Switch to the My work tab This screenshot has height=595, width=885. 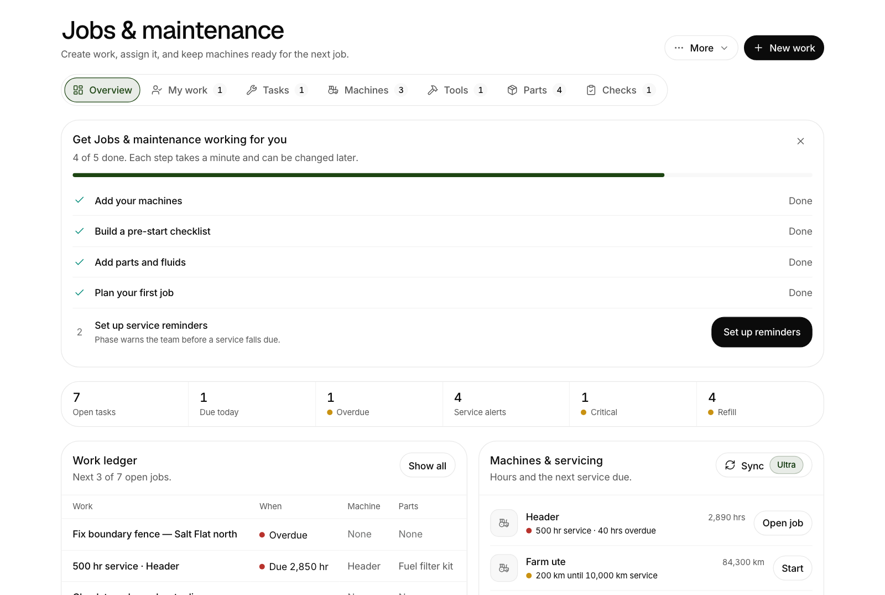click(189, 90)
